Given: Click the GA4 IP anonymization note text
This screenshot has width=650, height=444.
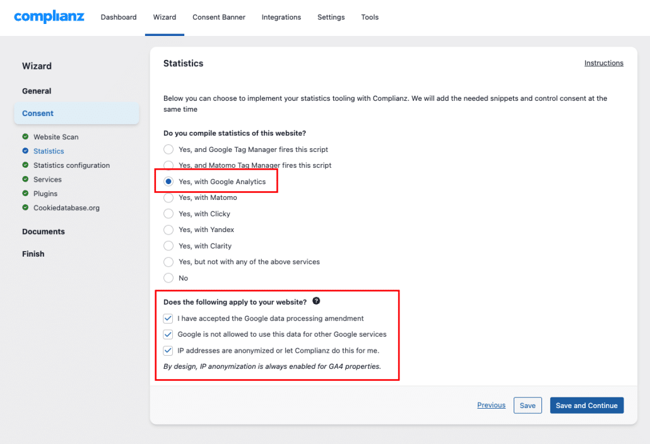Looking at the screenshot, I should pos(272,366).
